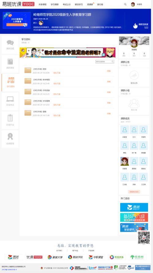
Task: Click the 易班大学 footer logo
Action: (55, 257)
